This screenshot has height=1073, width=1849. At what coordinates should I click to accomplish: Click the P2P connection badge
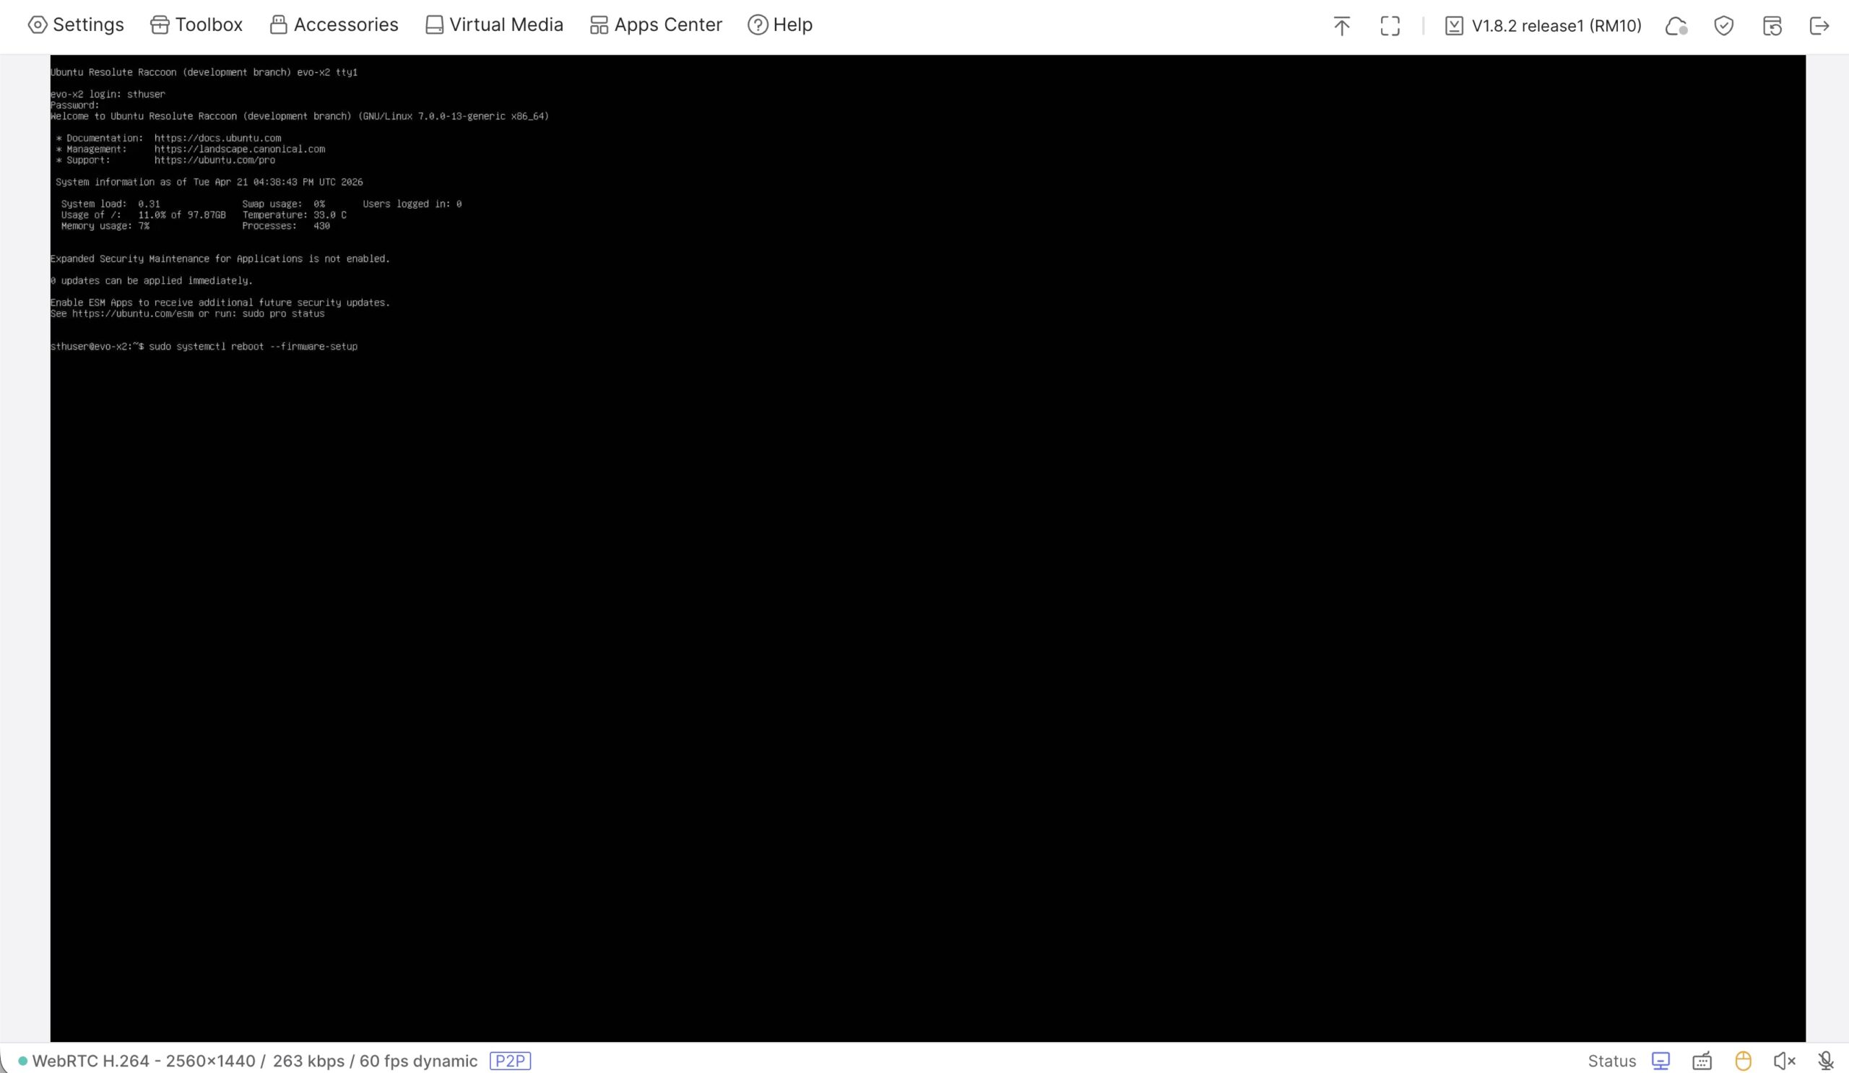(x=510, y=1061)
